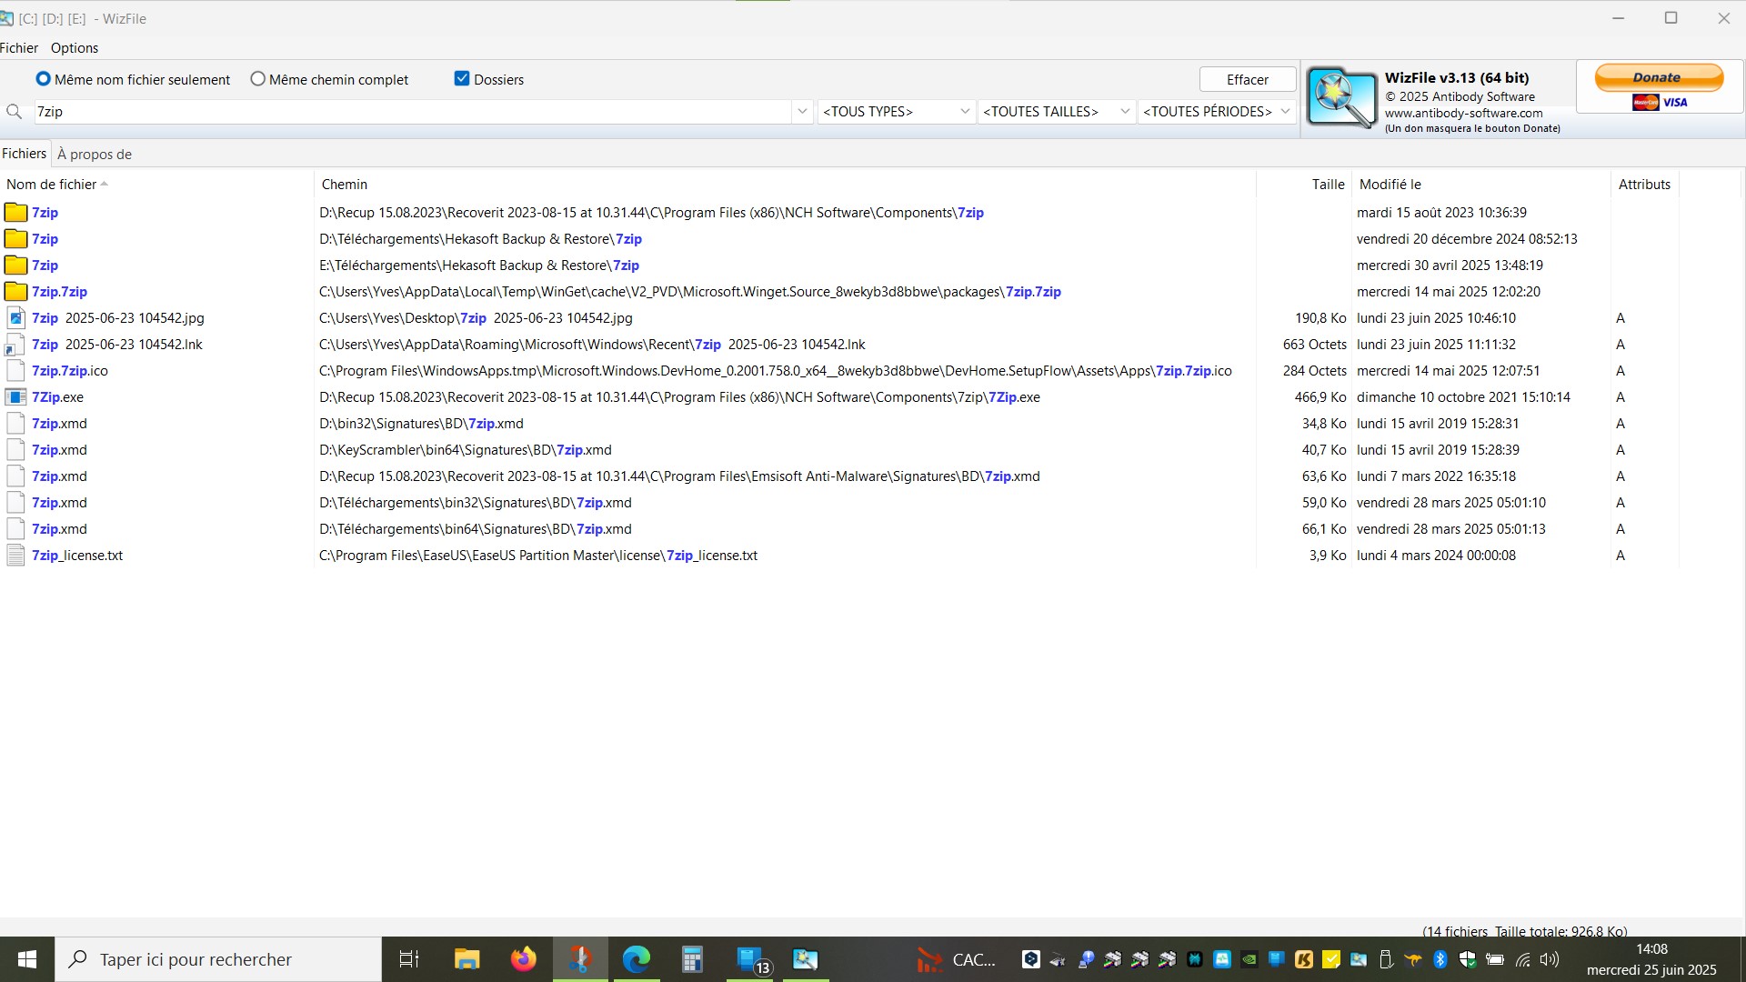Image resolution: width=1746 pixels, height=982 pixels.
Task: Open the Windows Start menu
Action: pyautogui.click(x=27, y=959)
